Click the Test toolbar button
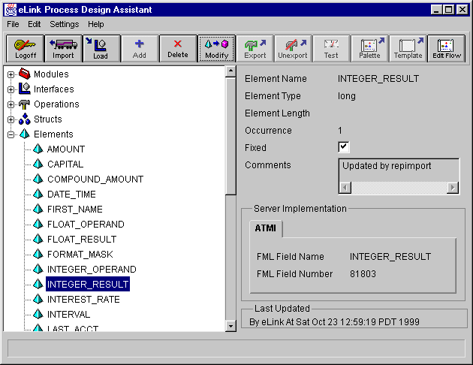This screenshot has height=365, width=473. click(331, 49)
